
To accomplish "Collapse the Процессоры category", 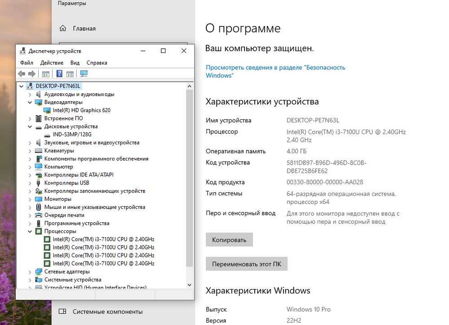I will (x=30, y=231).
